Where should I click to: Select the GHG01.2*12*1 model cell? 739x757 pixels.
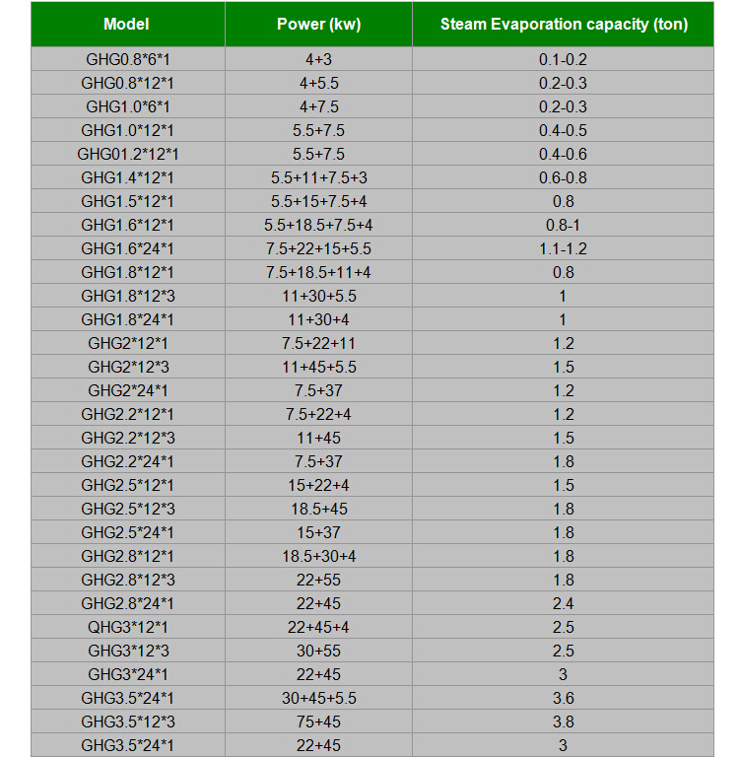(x=128, y=154)
